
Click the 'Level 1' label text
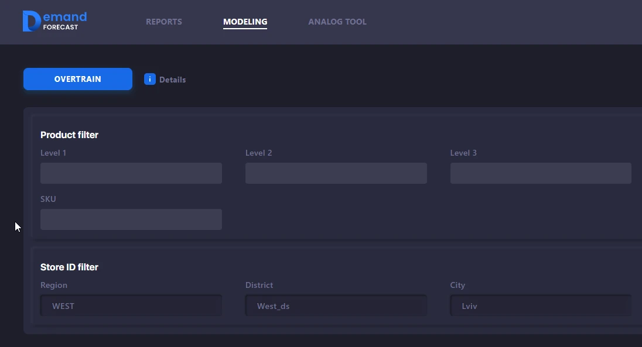[53, 153]
